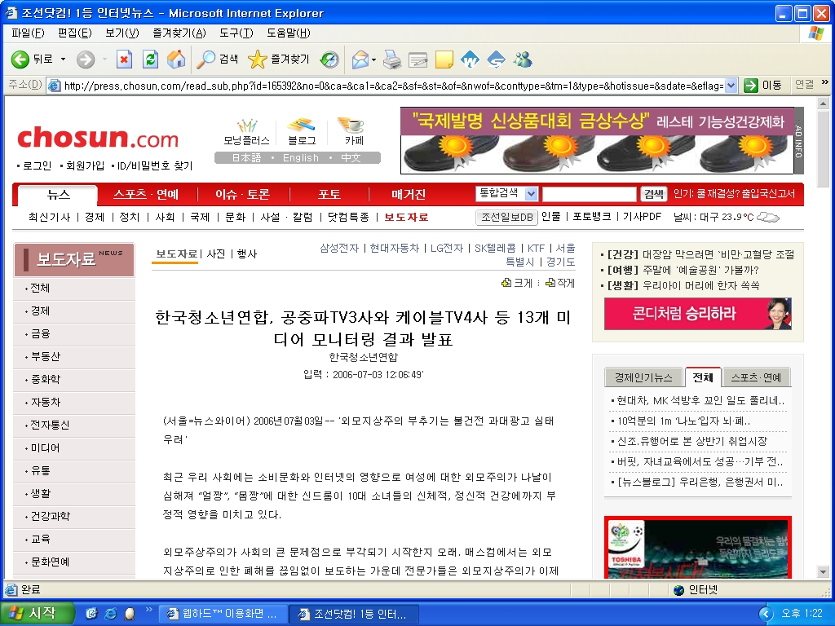Image resolution: width=835 pixels, height=626 pixels.
Task: Open the 통합검색 search type dropdown
Action: click(531, 194)
